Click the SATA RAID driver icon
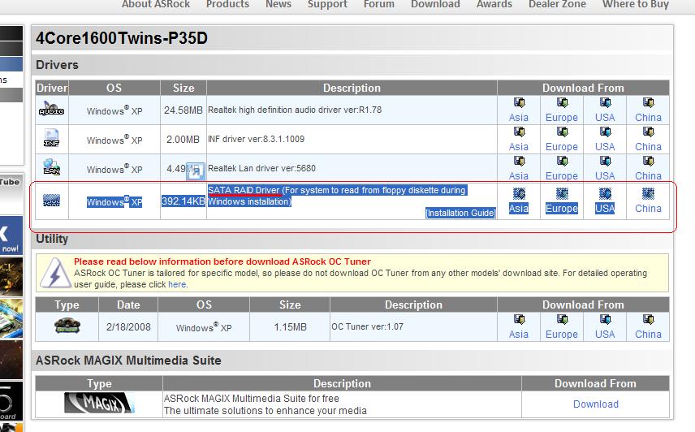 pyautogui.click(x=51, y=201)
